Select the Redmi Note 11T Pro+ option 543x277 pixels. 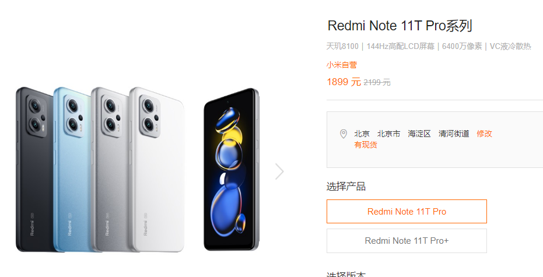pyautogui.click(x=407, y=241)
